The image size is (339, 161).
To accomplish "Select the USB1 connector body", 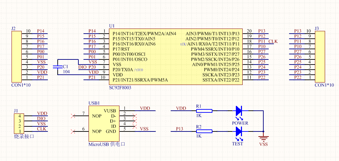I will pyautogui.click(x=103, y=123).
